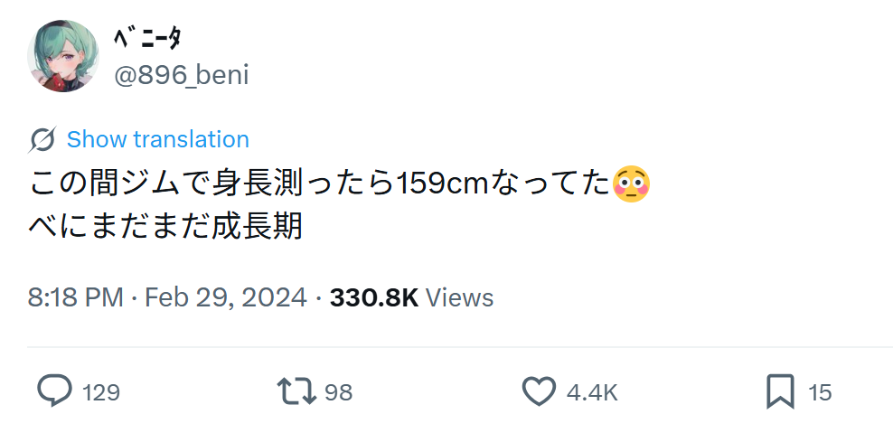Image resolution: width=893 pixels, height=433 pixels.
Task: Click the 129 replies count
Action: [x=101, y=392]
